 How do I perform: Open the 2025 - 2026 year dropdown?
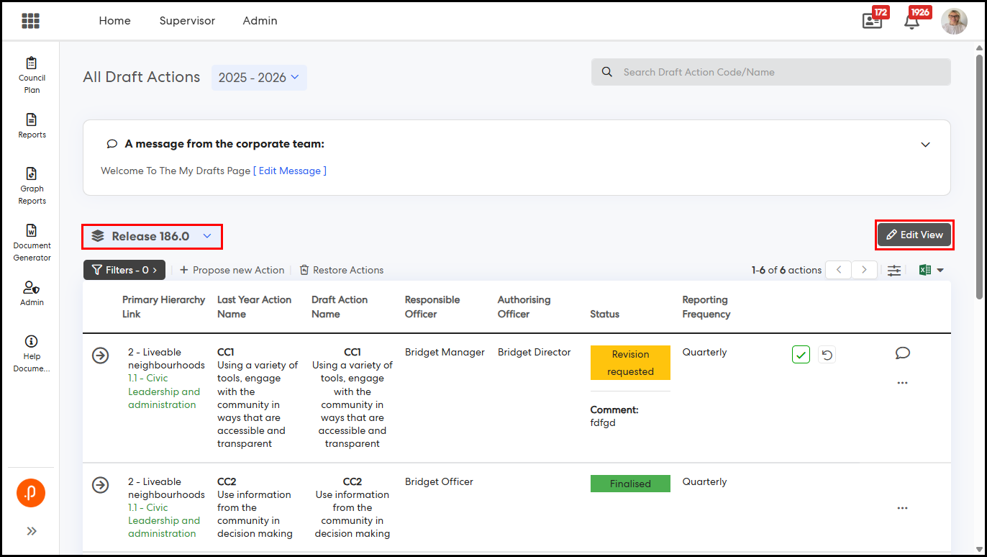click(259, 78)
